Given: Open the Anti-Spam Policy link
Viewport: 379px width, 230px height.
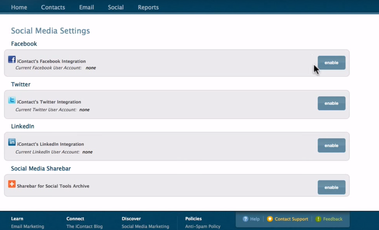Looking at the screenshot, I should pyautogui.click(x=203, y=226).
